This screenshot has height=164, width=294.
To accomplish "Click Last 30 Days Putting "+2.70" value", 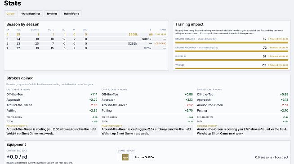I will click(189, 111).
